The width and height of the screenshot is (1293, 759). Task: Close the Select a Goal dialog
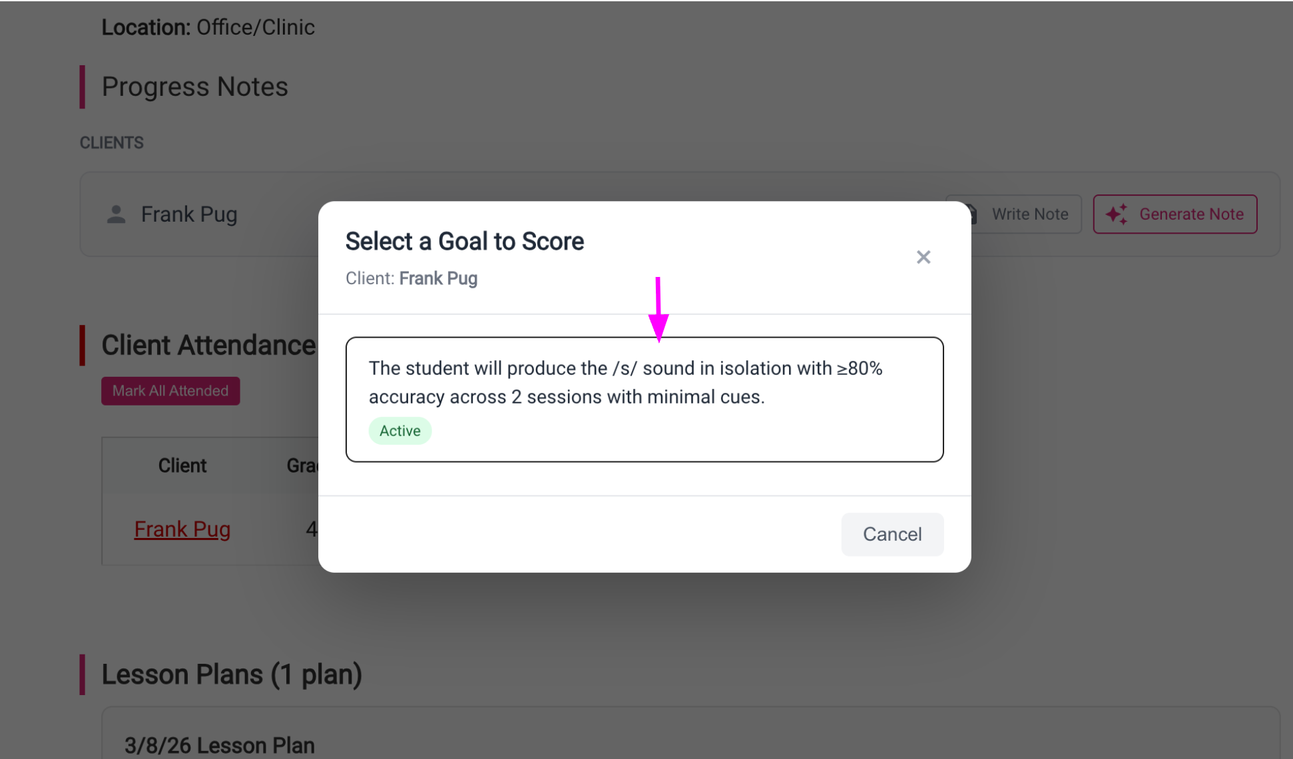923,257
